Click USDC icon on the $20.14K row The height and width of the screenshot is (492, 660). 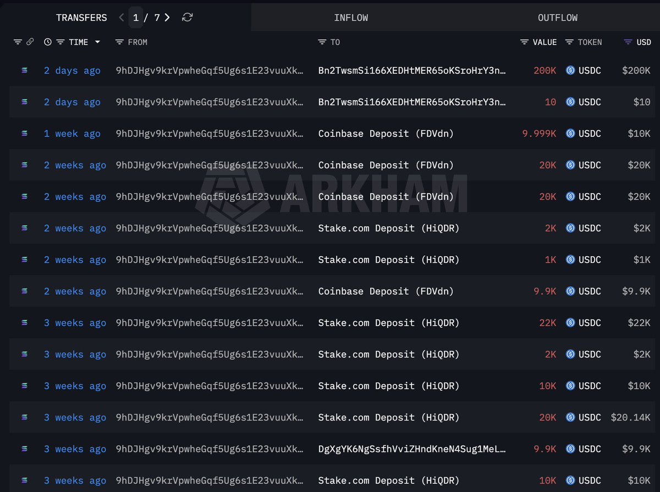pyautogui.click(x=570, y=418)
